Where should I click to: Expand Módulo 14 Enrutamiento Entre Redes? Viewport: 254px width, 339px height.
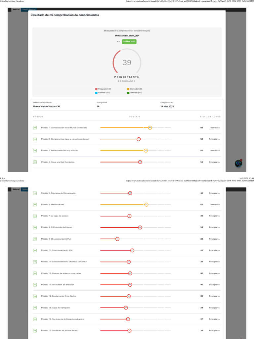[35, 296]
